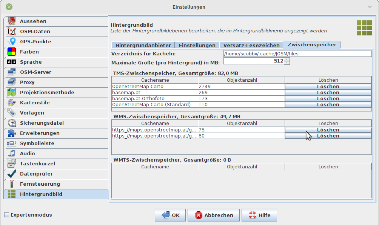Click the Verzeichnis für Kacheln path field
This screenshot has height=226, width=379.
[x=297, y=54]
